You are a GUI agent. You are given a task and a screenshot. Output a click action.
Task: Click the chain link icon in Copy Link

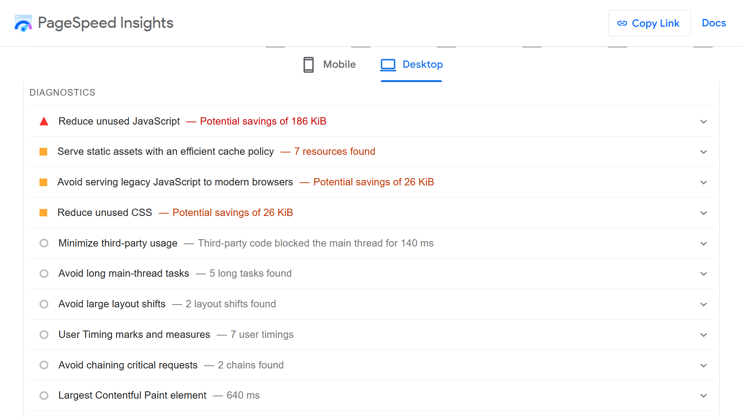tap(622, 23)
